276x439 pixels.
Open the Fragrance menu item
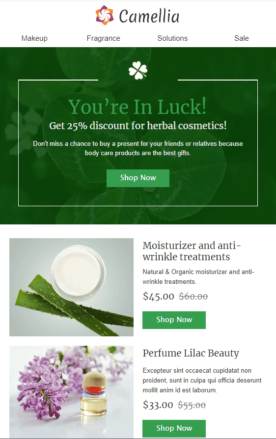103,38
